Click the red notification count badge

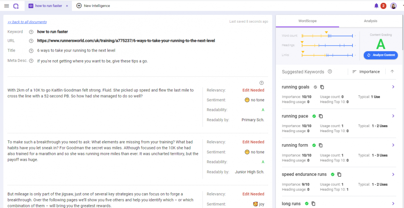pos(383,6)
